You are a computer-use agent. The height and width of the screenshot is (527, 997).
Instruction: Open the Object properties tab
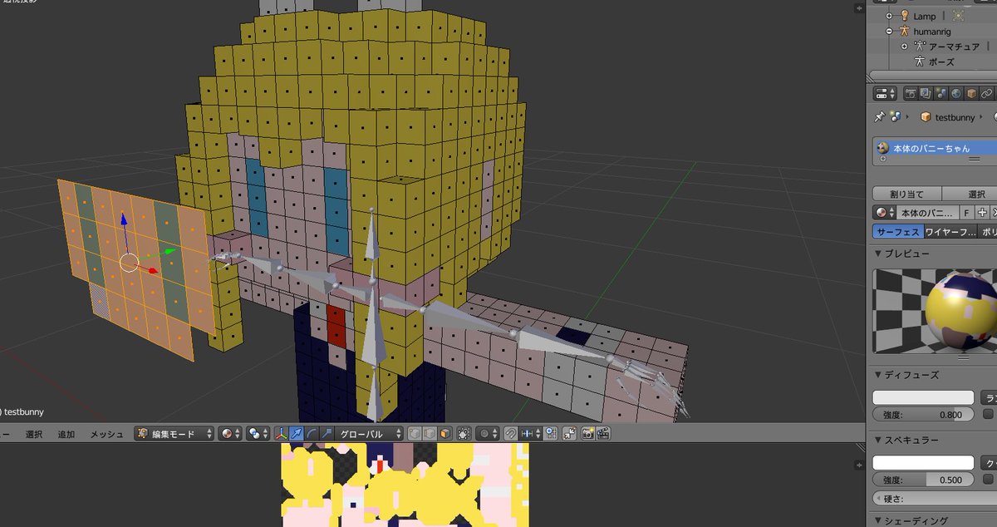(971, 94)
